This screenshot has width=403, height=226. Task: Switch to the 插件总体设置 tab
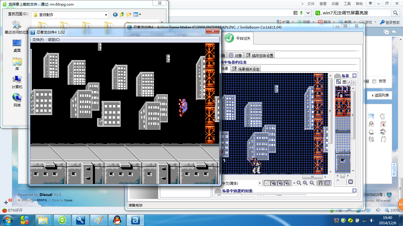tap(259, 55)
